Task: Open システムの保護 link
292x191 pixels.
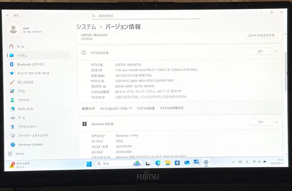Action: pos(146,108)
